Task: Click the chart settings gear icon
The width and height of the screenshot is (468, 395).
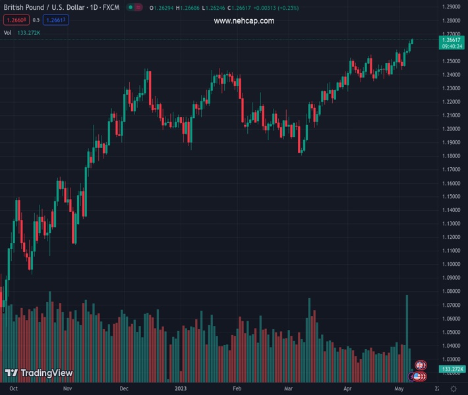Action: click(x=453, y=389)
